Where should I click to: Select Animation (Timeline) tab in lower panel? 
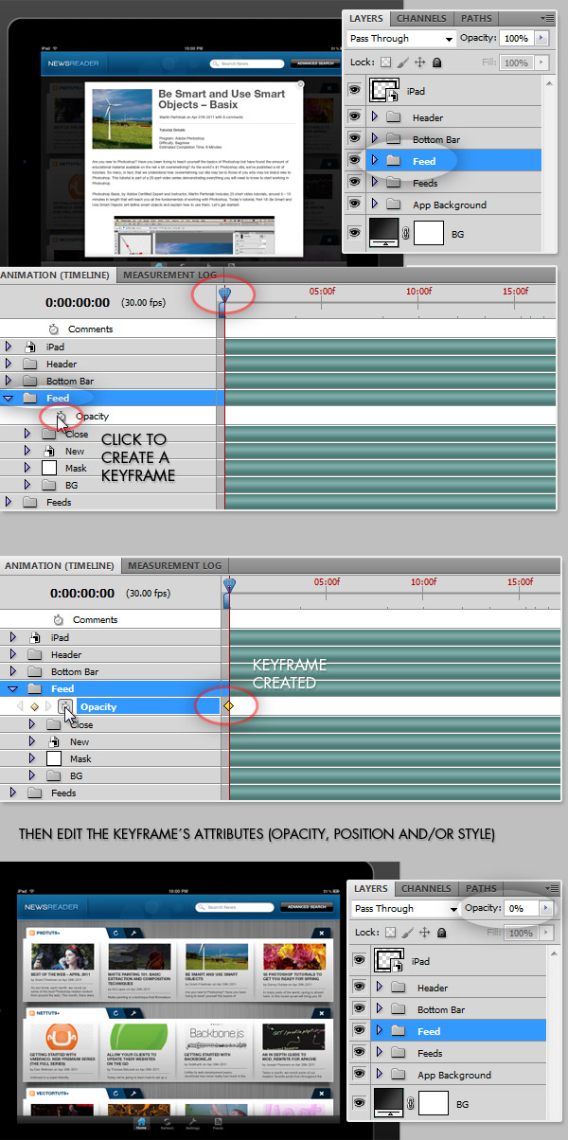[58, 565]
